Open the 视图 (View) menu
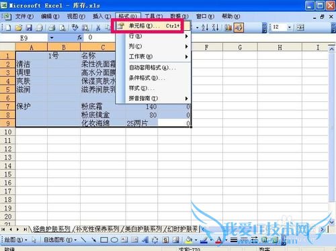The height and width of the screenshot is (251, 336). click(x=76, y=17)
